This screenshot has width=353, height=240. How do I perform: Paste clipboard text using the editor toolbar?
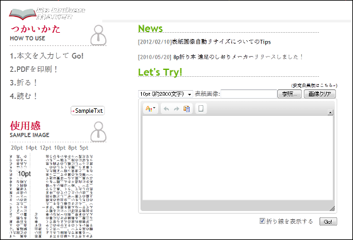(x=187, y=109)
